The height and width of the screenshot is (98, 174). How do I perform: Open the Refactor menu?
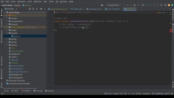pyautogui.click(x=38, y=1)
